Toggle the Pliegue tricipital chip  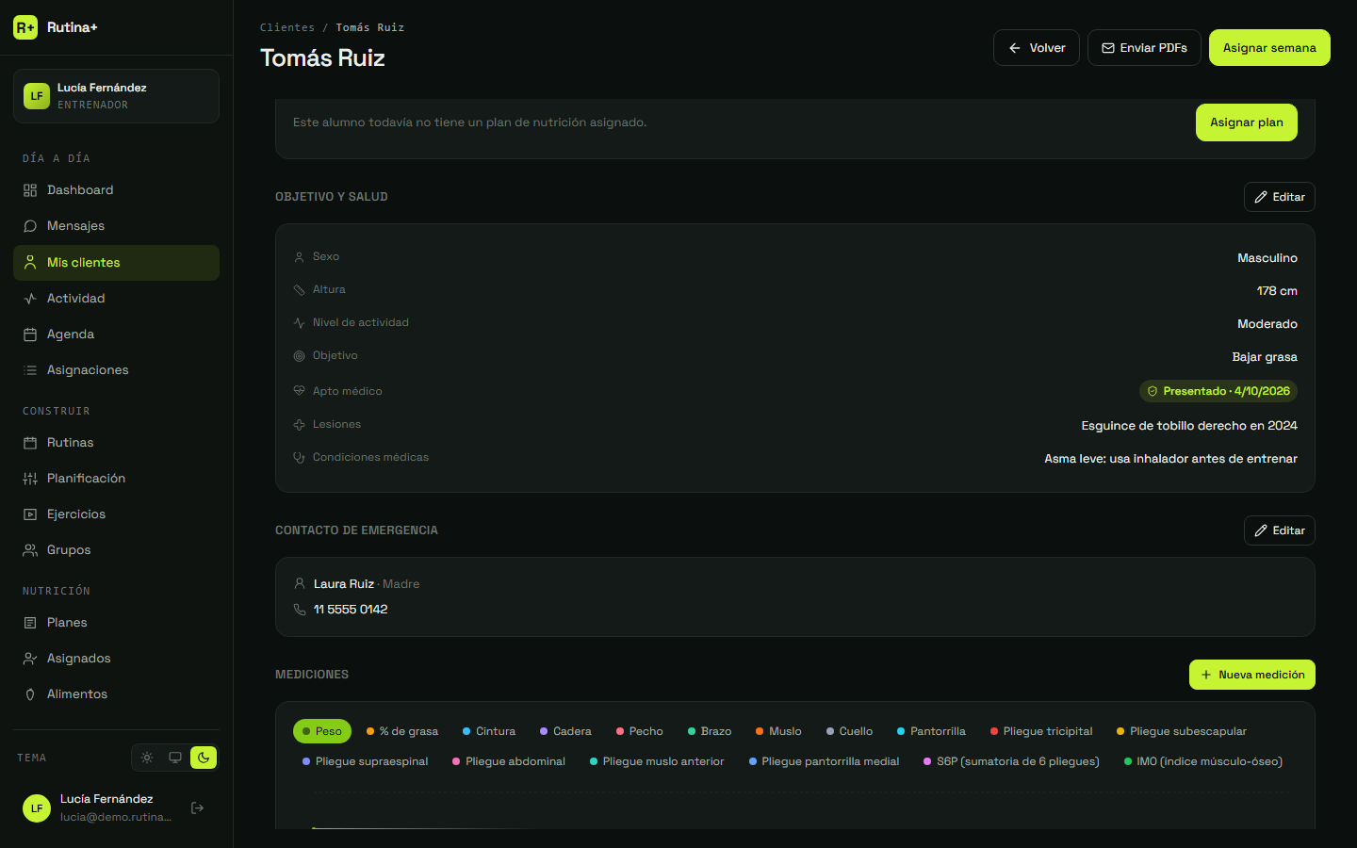pyautogui.click(x=1041, y=731)
